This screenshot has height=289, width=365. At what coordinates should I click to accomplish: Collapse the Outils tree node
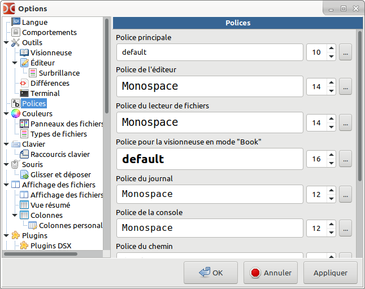pyautogui.click(x=6, y=42)
